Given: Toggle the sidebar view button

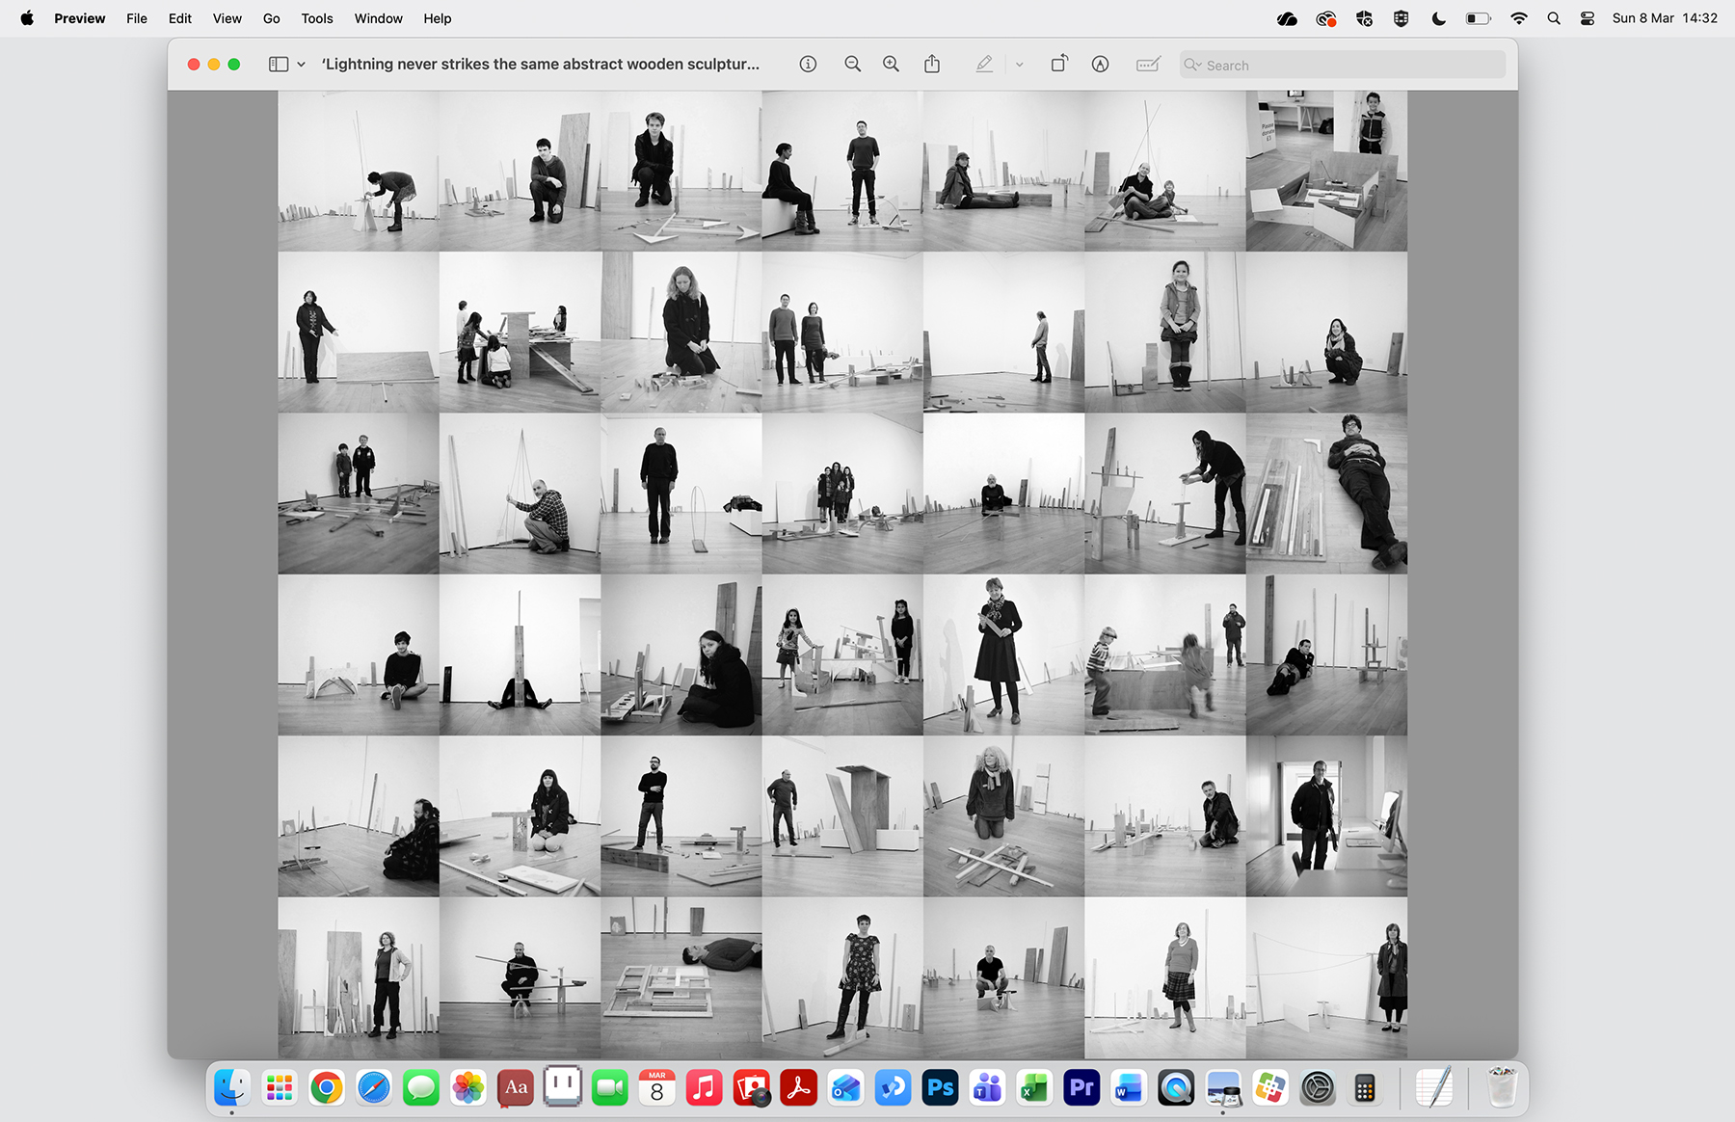Looking at the screenshot, I should (x=279, y=65).
